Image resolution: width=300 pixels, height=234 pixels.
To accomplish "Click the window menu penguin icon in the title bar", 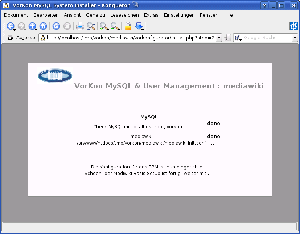I will pyautogui.click(x=6, y=5).
